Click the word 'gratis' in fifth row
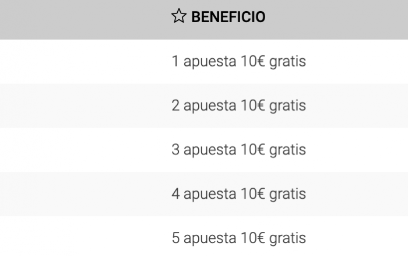This screenshot has width=408, height=257. pyautogui.click(x=287, y=239)
